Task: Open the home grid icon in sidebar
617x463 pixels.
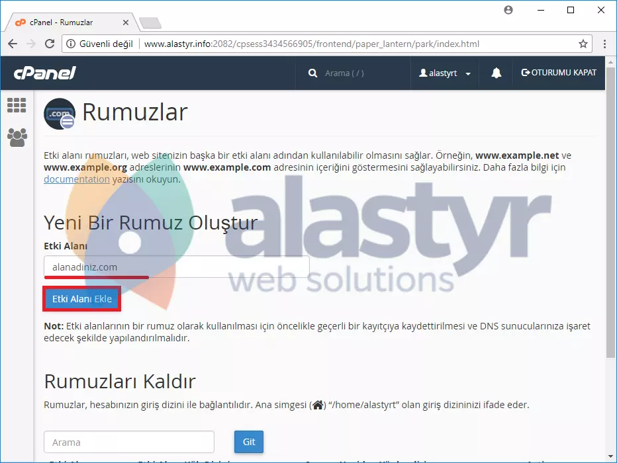Action: pyautogui.click(x=17, y=105)
